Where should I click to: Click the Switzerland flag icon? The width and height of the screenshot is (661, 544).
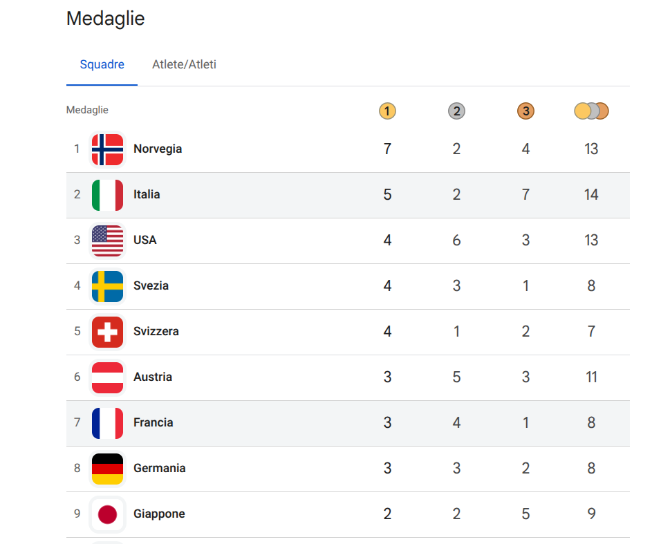pyautogui.click(x=107, y=332)
